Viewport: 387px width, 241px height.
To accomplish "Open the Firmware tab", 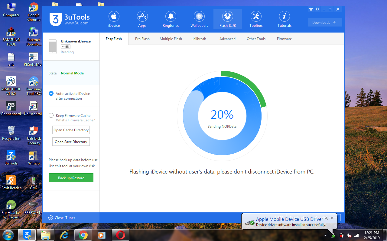I will pos(285,39).
